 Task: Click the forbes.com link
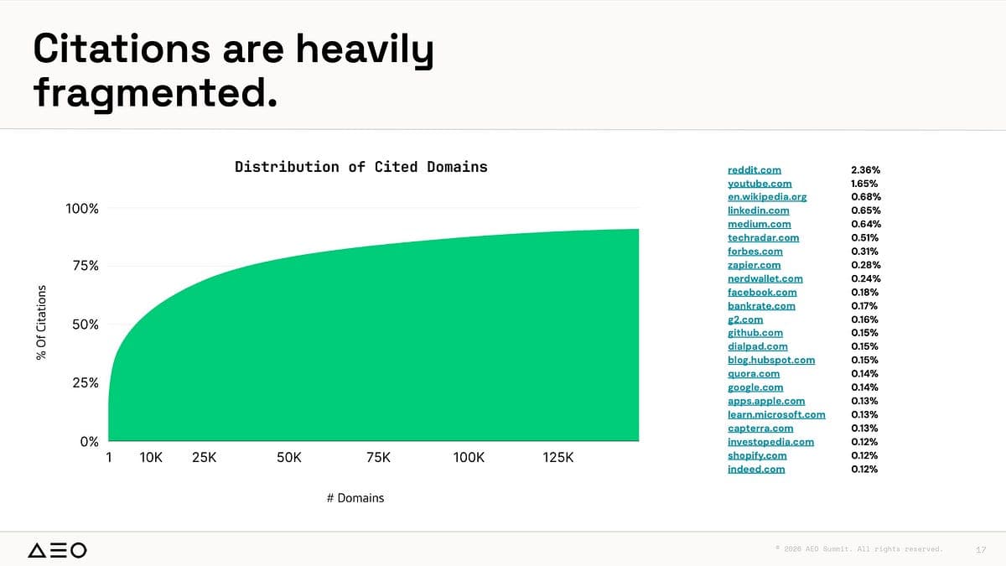754,252
